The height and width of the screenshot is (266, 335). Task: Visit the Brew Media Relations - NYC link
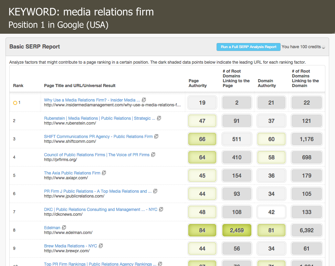[x=71, y=246]
